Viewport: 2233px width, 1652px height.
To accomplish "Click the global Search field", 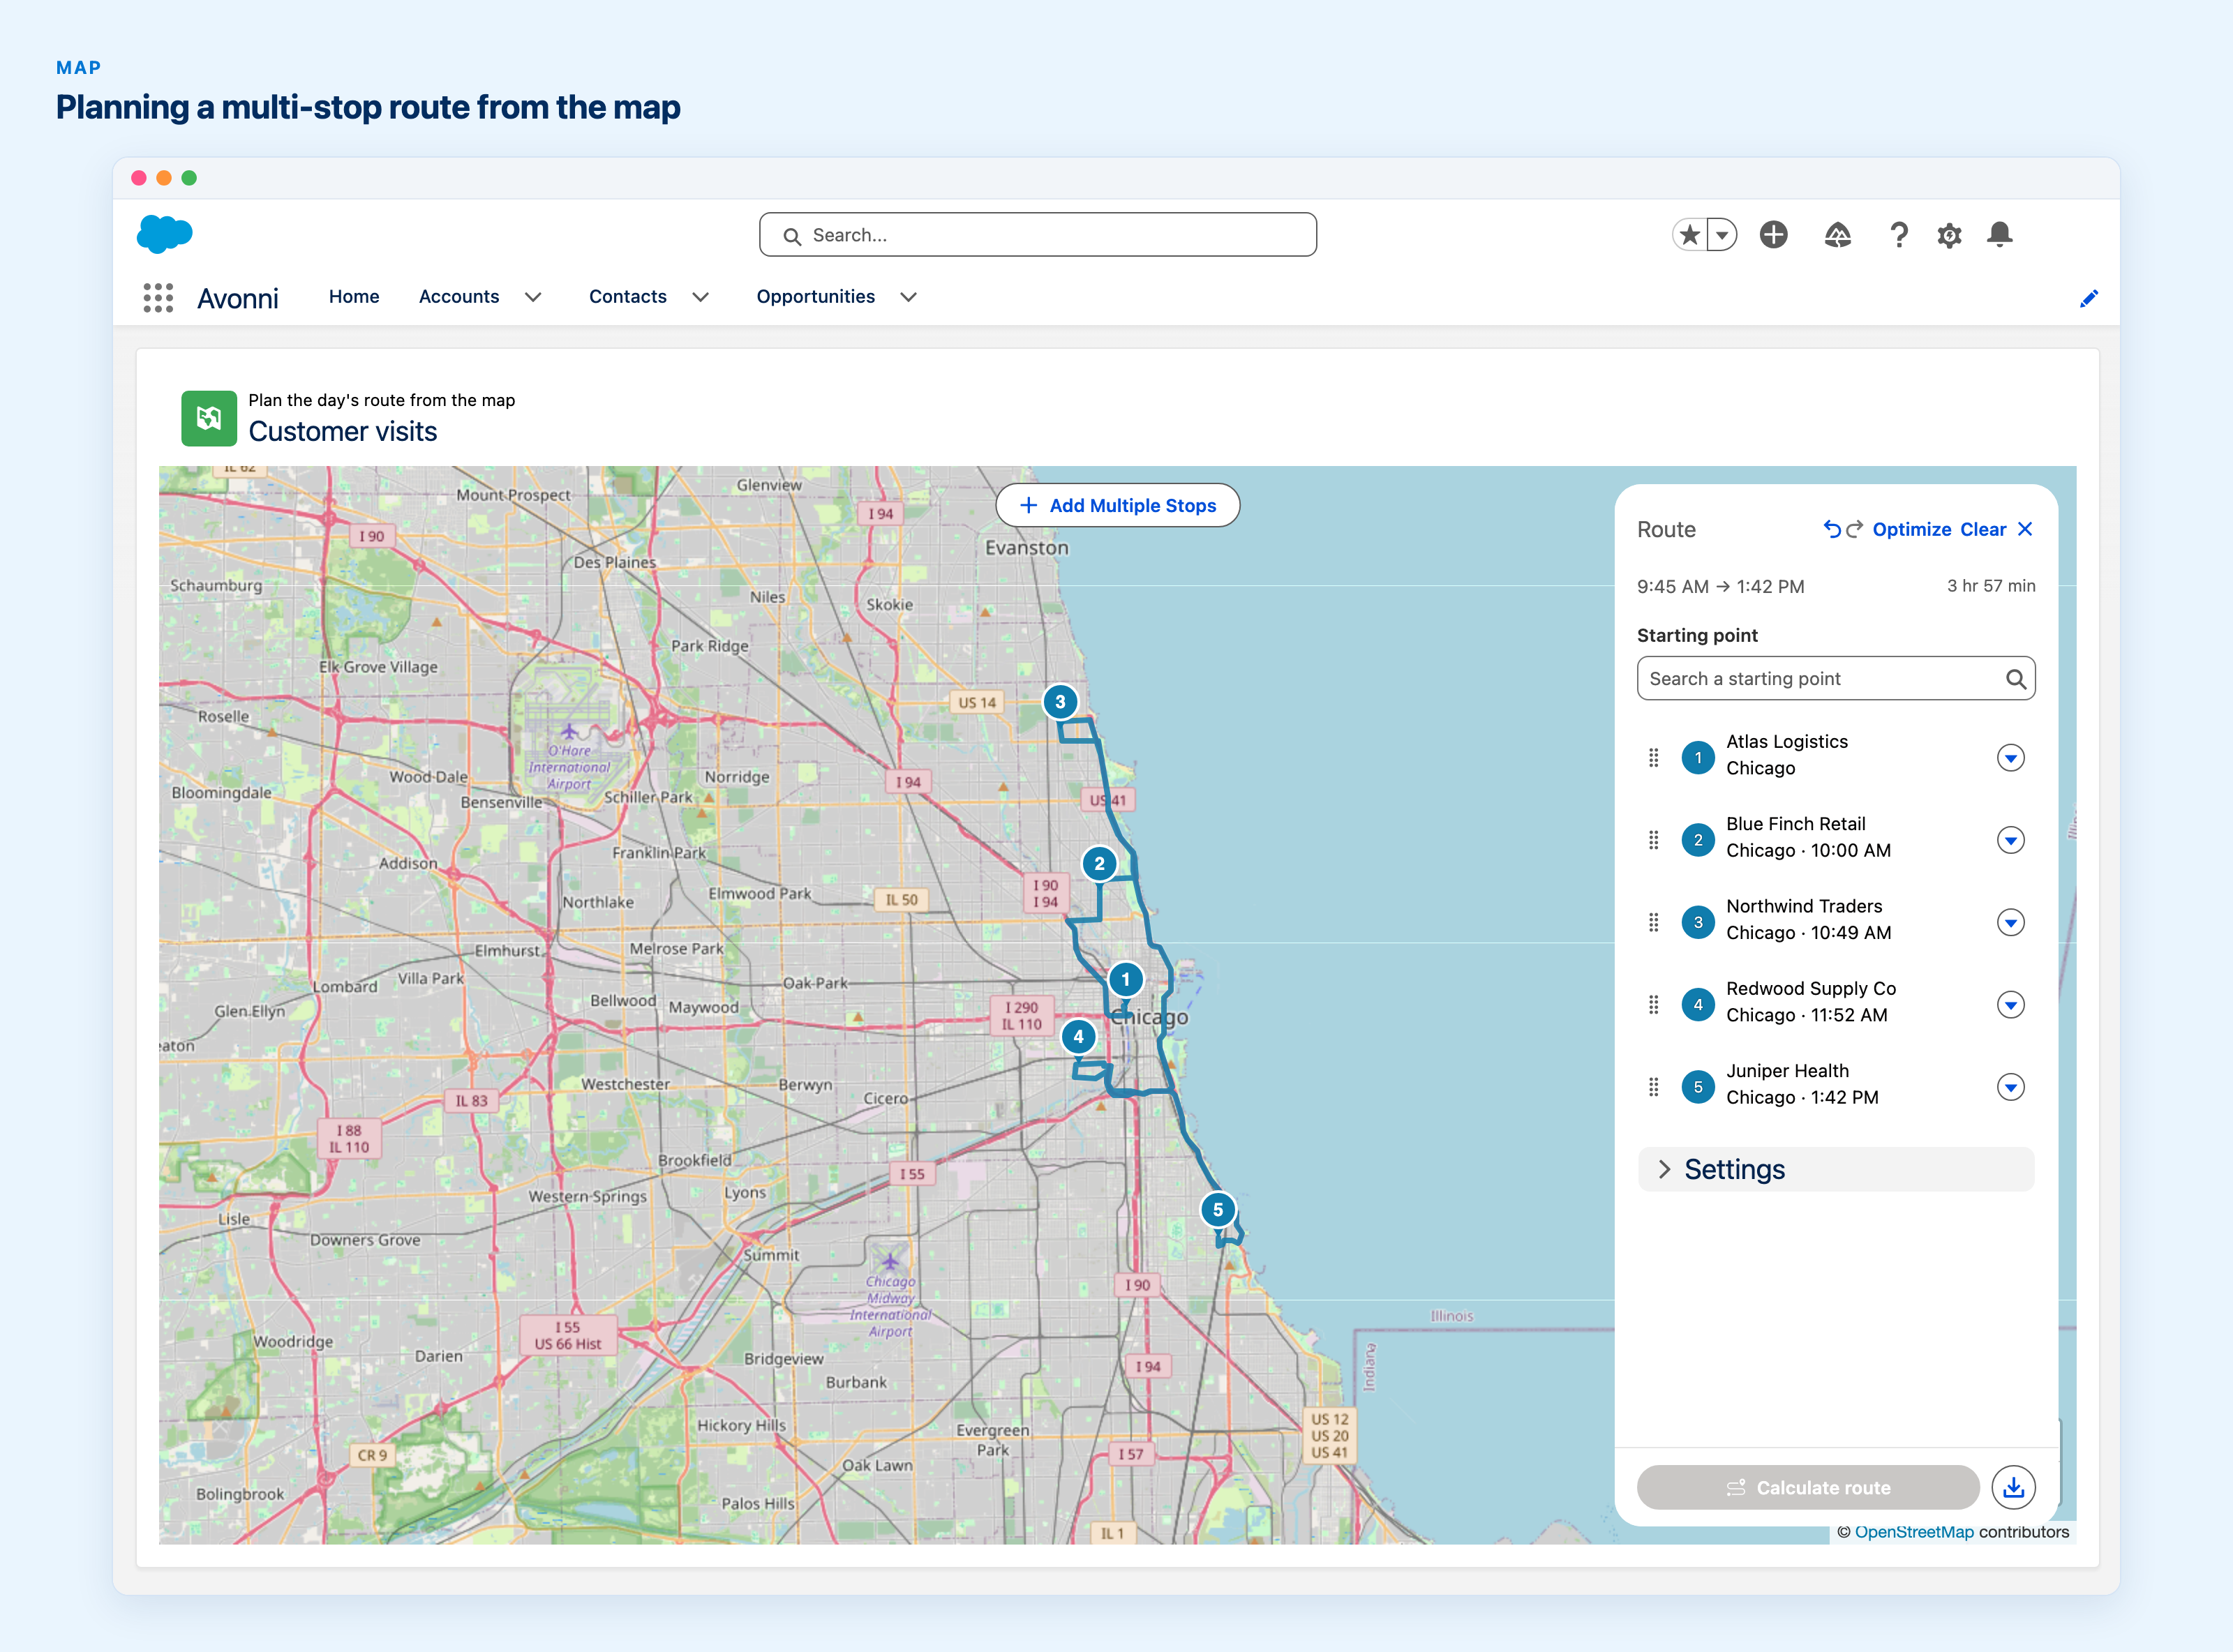I will 1038,235.
